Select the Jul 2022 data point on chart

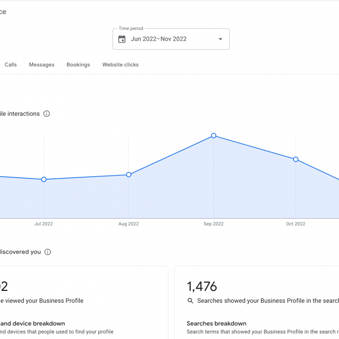pyautogui.click(x=44, y=180)
